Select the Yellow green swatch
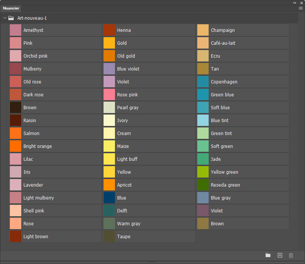This screenshot has width=305, height=264. click(203, 172)
